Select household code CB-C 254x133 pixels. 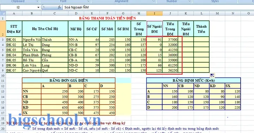coord(76,50)
